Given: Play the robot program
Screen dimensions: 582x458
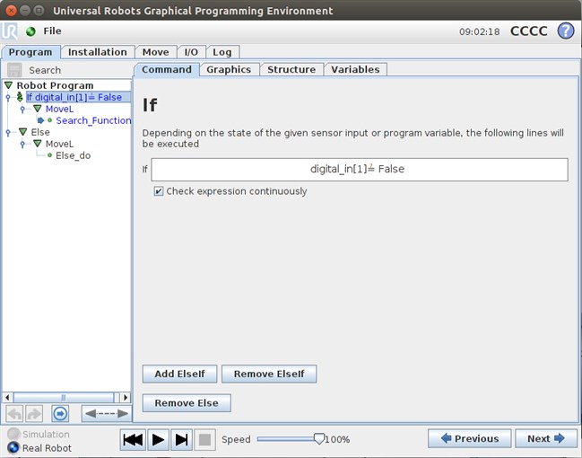Looking at the screenshot, I should coord(158,440).
